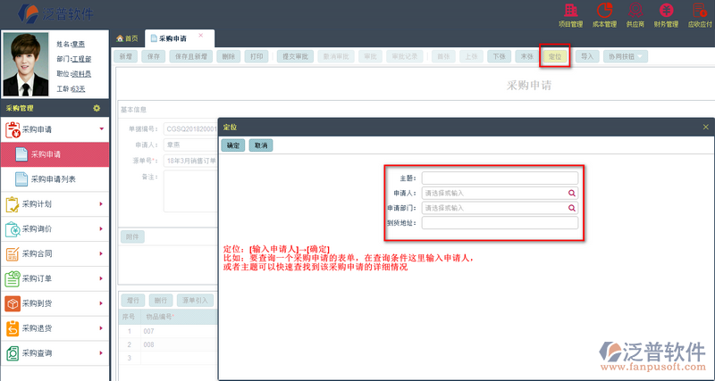
Task: Open 财务管理 module icon
Action: click(666, 11)
